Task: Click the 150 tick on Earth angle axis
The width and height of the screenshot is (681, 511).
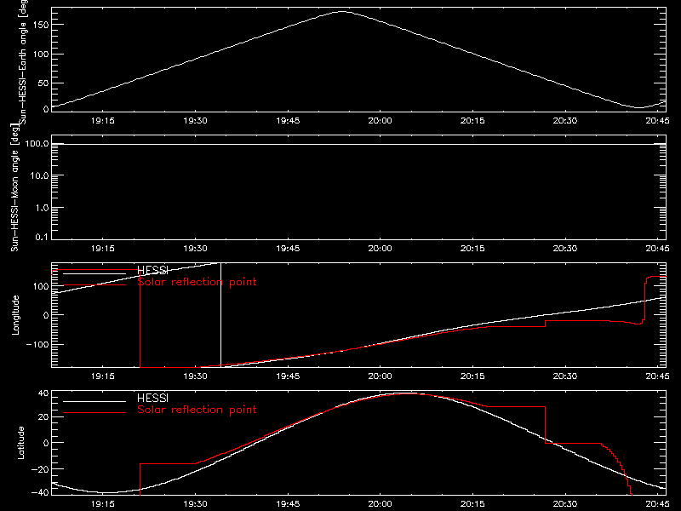Action: [x=40, y=25]
